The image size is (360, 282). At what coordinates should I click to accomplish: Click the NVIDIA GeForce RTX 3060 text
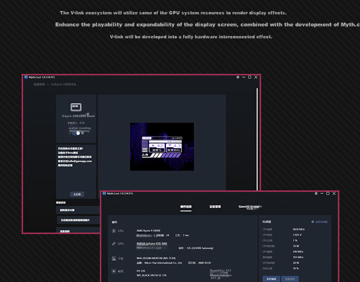pyautogui.click(x=152, y=243)
